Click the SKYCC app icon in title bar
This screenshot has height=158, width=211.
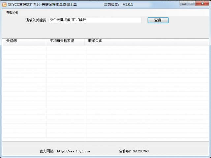click(4, 5)
